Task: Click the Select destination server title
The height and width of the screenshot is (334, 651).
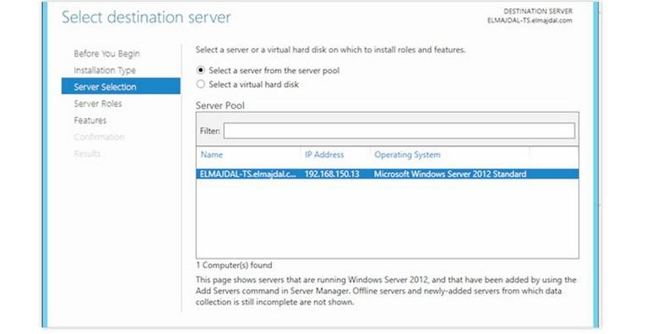Action: coord(146,18)
